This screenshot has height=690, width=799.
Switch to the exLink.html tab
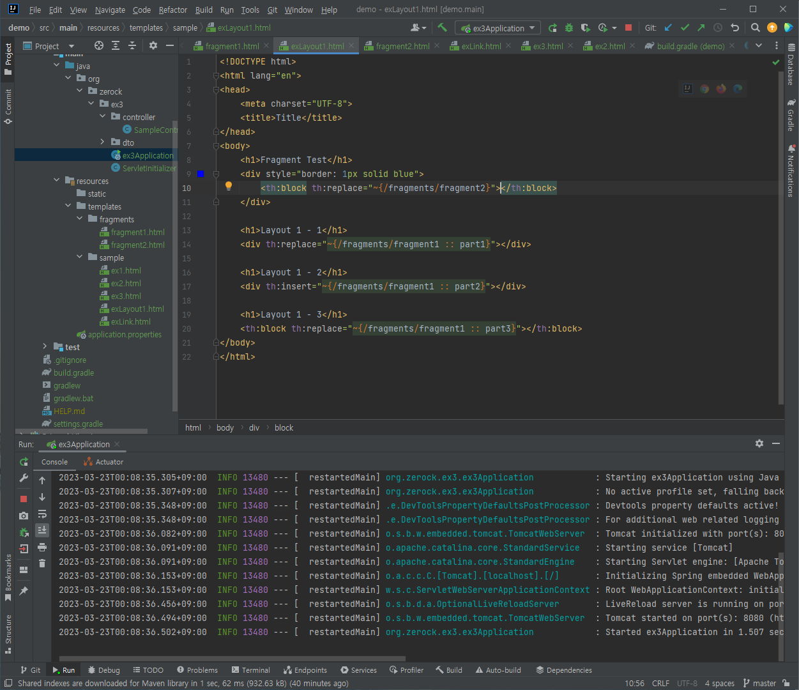(481, 46)
